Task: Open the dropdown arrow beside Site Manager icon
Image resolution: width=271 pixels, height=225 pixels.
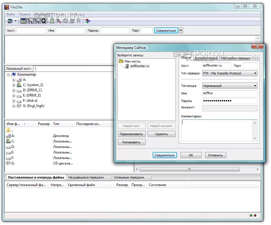Action: [16, 21]
